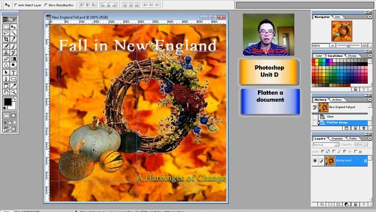Select the Eraser tool

tap(6, 59)
